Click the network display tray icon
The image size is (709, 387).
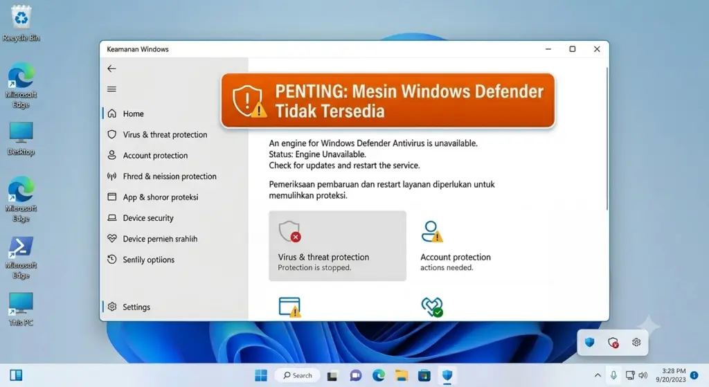(630, 375)
